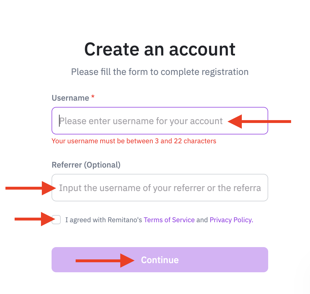310x294 pixels.
Task: Tick the Terms of Service agreement checkbox
Action: point(56,220)
